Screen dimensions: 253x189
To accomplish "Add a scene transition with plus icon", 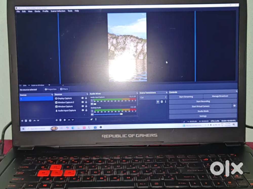I will pos(158,102).
